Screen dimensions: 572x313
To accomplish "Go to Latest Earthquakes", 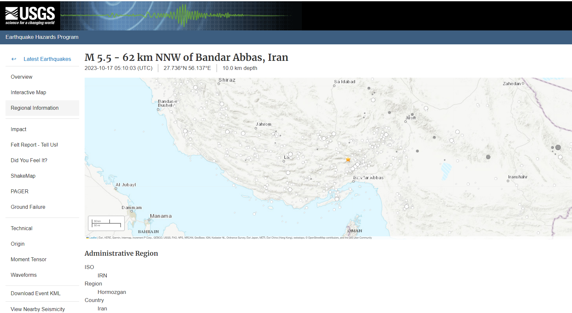I will (x=47, y=59).
